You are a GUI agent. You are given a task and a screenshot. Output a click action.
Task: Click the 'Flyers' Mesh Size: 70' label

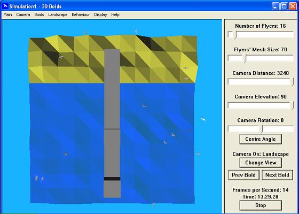[x=261, y=50]
